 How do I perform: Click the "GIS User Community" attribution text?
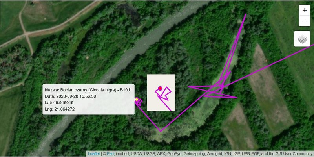point(294,153)
